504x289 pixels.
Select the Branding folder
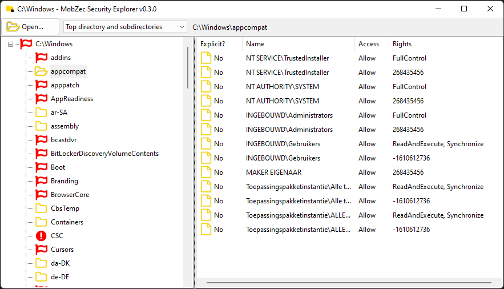[64, 181]
